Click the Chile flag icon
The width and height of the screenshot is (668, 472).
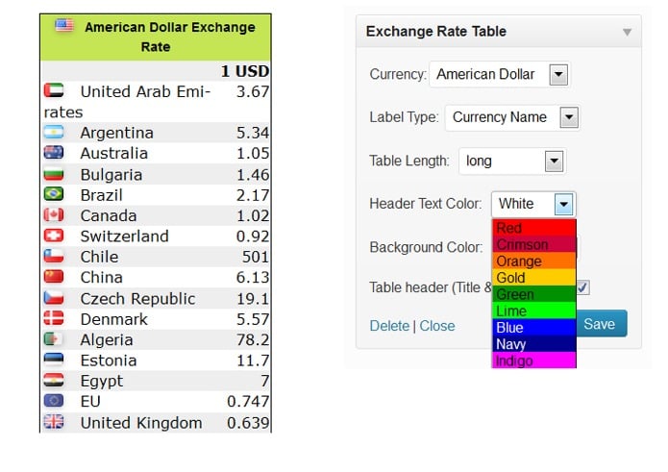coord(54,256)
